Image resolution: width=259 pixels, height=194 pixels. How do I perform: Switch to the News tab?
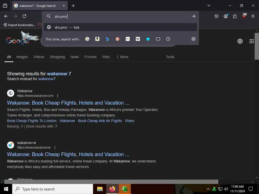point(75,57)
